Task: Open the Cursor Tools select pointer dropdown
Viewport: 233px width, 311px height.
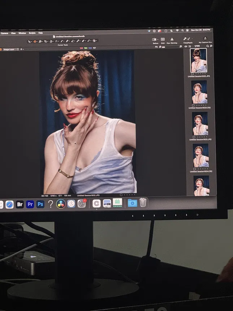Action: 30,41
